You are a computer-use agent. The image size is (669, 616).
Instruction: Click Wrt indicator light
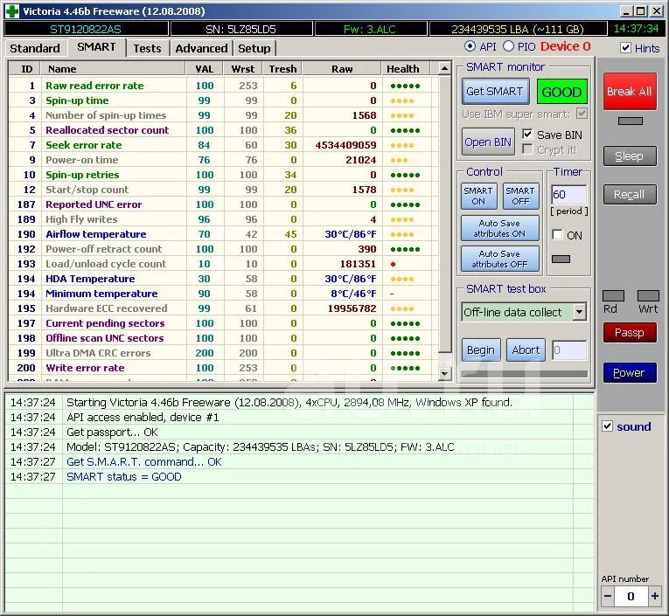click(x=648, y=296)
